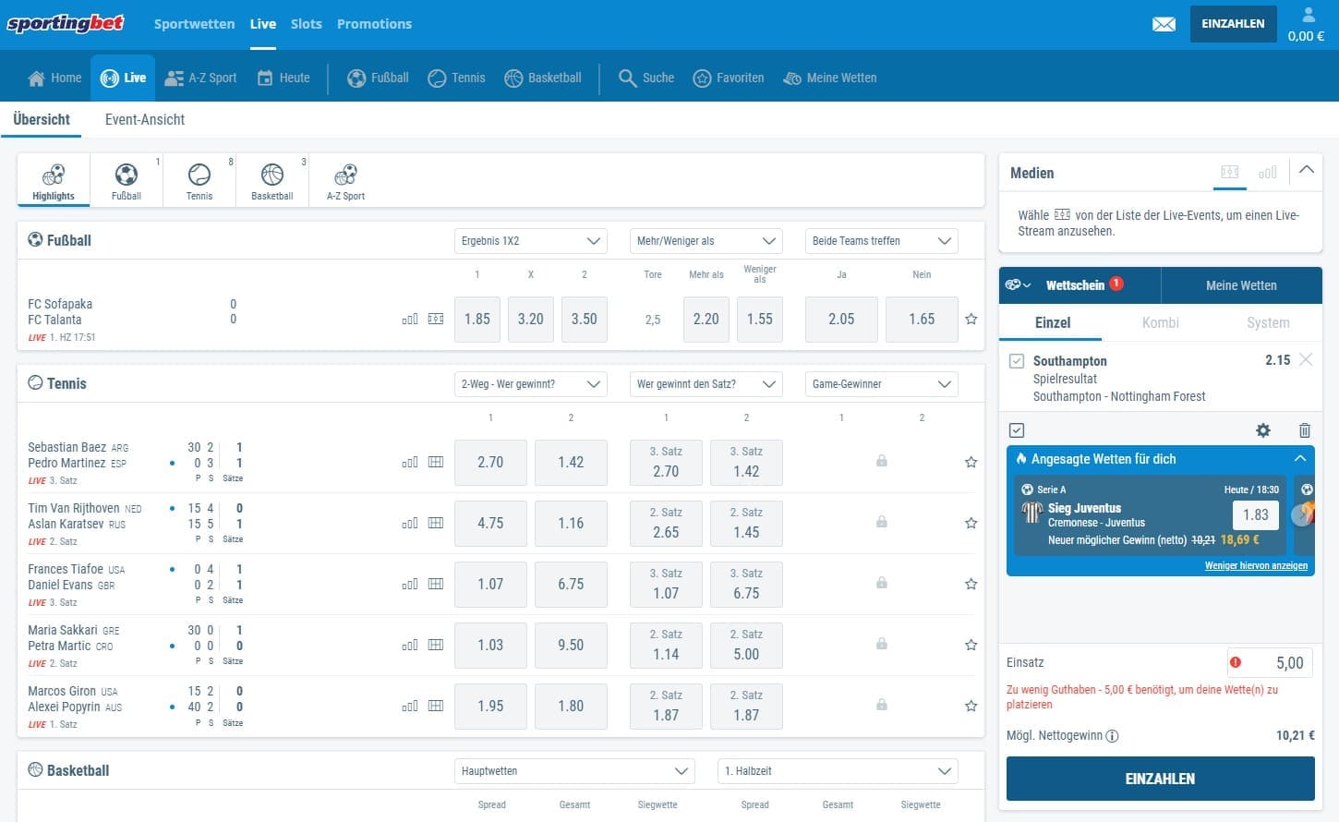Select Fußball sport filter icon
The width and height of the screenshot is (1339, 822).
point(127,181)
